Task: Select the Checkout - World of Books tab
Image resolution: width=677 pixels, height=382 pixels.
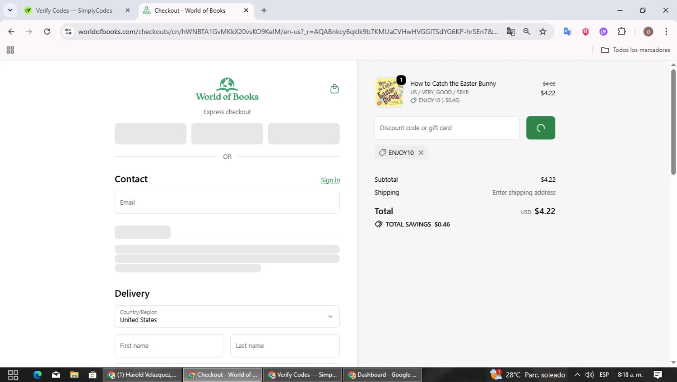Action: (190, 10)
